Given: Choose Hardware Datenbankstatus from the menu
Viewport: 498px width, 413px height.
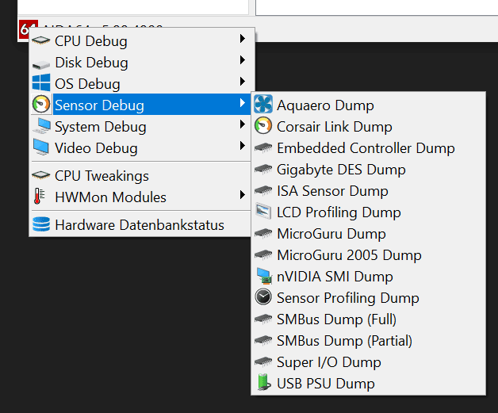Looking at the screenshot, I should coord(142,225).
